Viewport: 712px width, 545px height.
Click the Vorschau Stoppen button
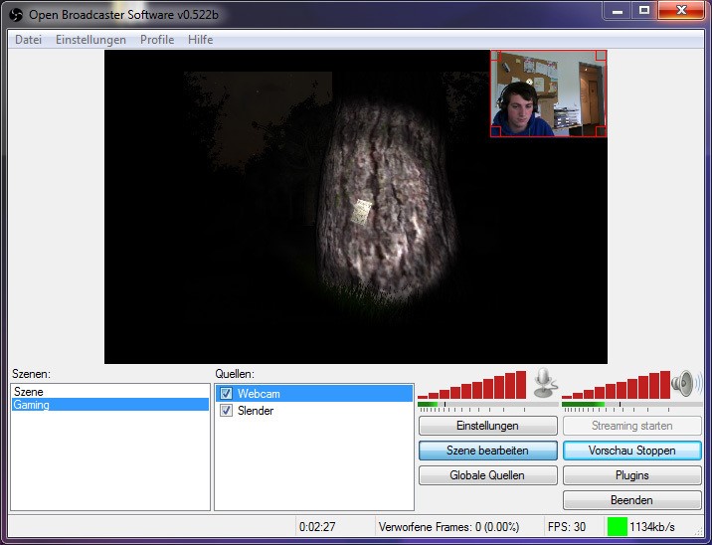632,451
